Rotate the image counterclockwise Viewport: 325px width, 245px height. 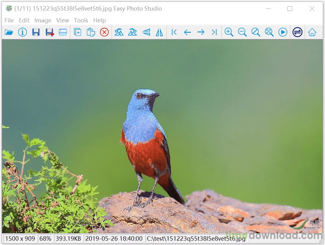tap(119, 32)
